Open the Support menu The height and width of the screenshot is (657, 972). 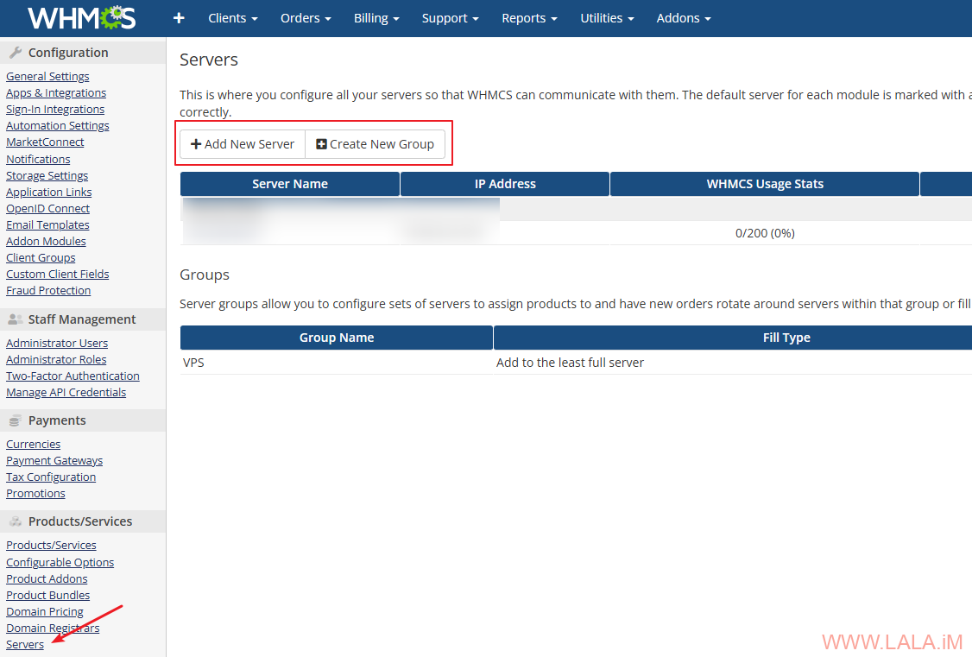tap(451, 18)
